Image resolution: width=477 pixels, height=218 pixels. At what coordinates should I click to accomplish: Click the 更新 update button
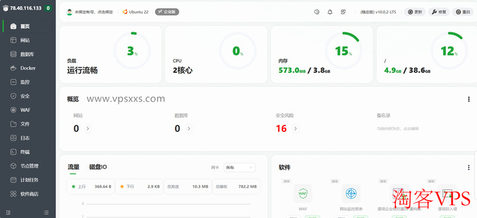[x=414, y=12]
